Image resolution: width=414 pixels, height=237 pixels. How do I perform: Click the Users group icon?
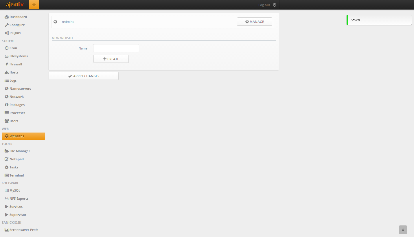tap(7, 121)
